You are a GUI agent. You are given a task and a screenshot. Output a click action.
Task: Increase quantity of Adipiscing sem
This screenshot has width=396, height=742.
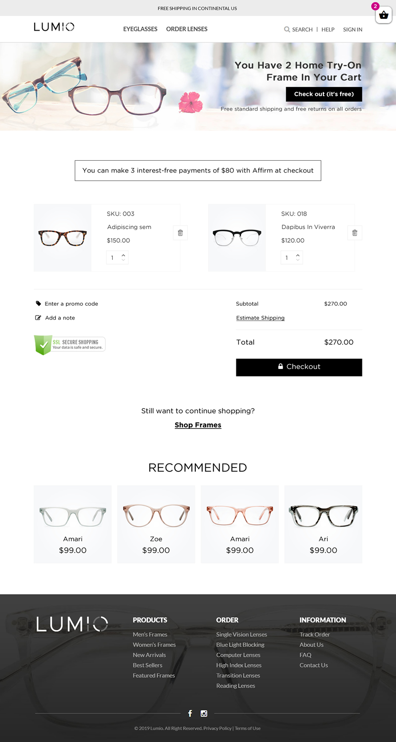coord(123,254)
